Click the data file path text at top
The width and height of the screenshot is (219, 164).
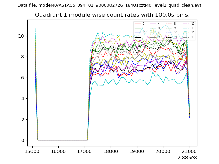coord(109,5)
